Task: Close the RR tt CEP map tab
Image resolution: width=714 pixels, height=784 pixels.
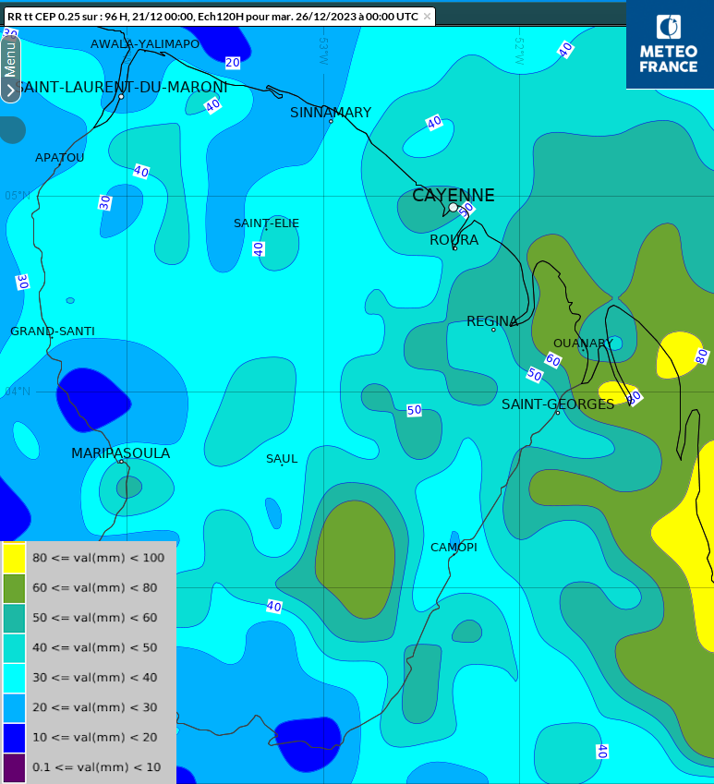Action: pos(427,17)
